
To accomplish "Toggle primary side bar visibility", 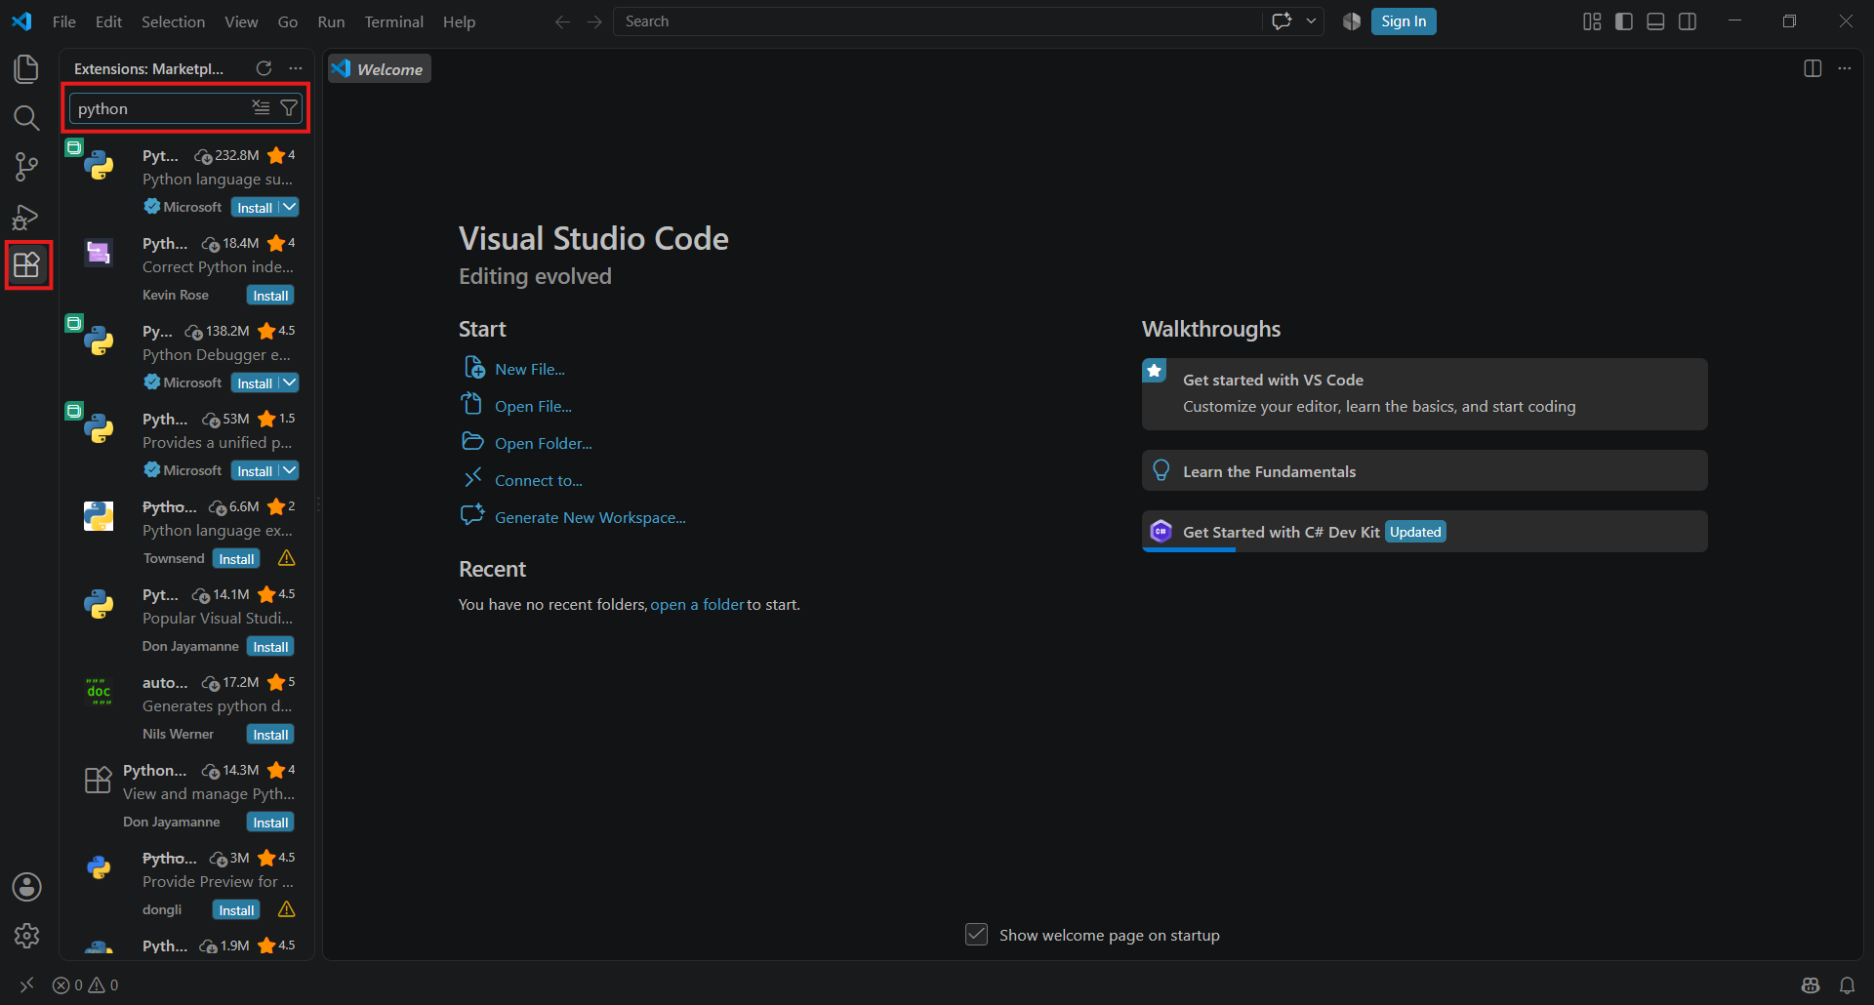I will tap(1624, 21).
